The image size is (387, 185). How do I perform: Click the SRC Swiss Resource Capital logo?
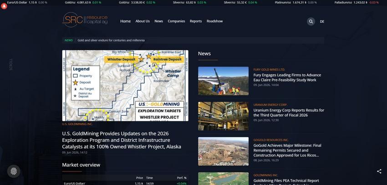coord(85,20)
